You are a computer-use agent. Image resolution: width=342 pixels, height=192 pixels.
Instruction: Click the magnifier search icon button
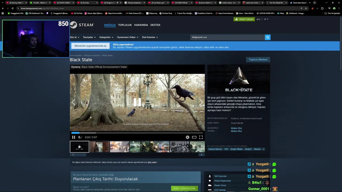pos(267,37)
